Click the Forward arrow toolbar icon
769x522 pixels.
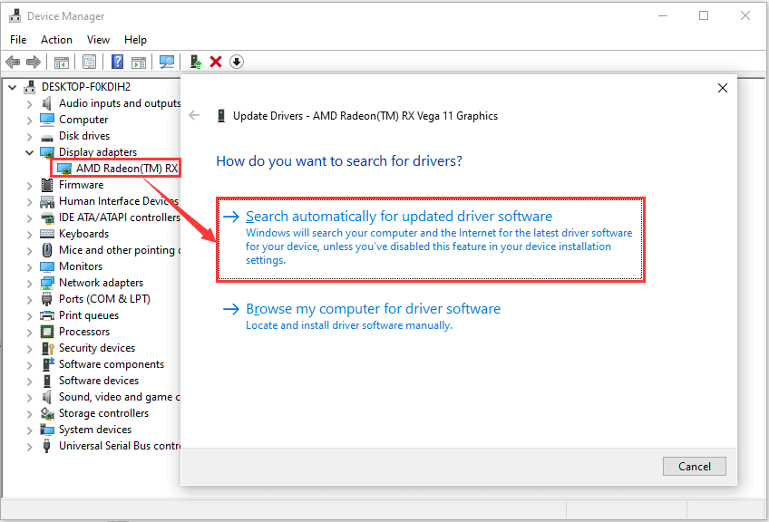34,62
